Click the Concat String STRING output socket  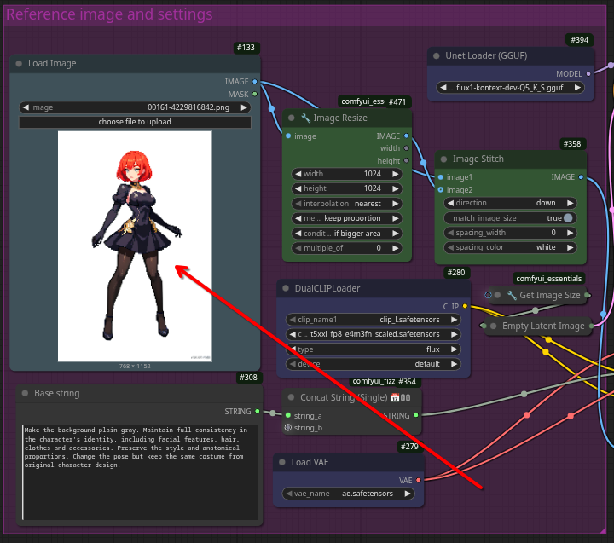(x=416, y=415)
